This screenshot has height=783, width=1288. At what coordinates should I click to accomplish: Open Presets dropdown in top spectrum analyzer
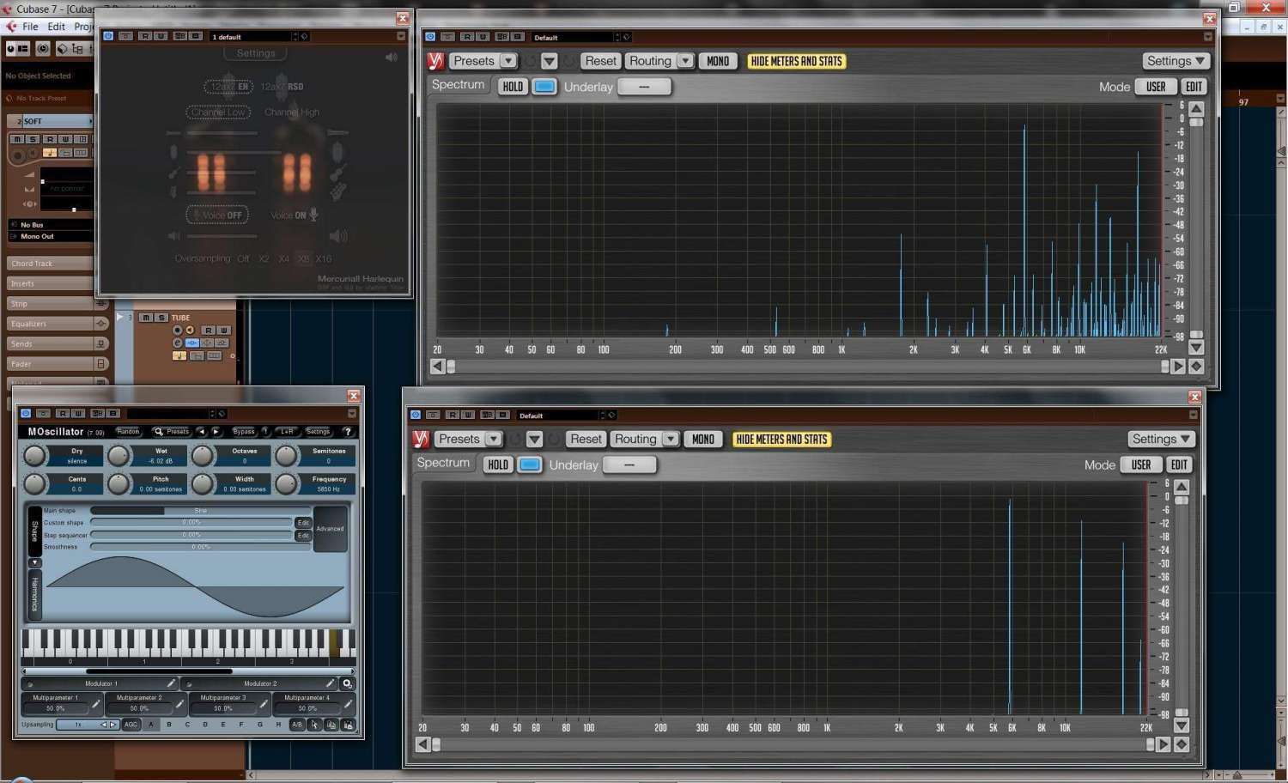click(483, 61)
